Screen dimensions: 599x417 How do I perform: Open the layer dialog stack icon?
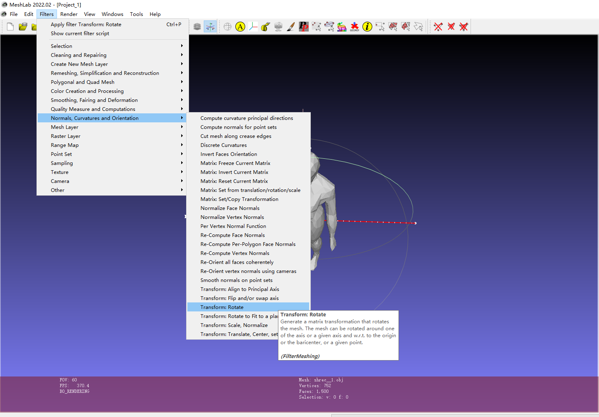[x=197, y=27]
